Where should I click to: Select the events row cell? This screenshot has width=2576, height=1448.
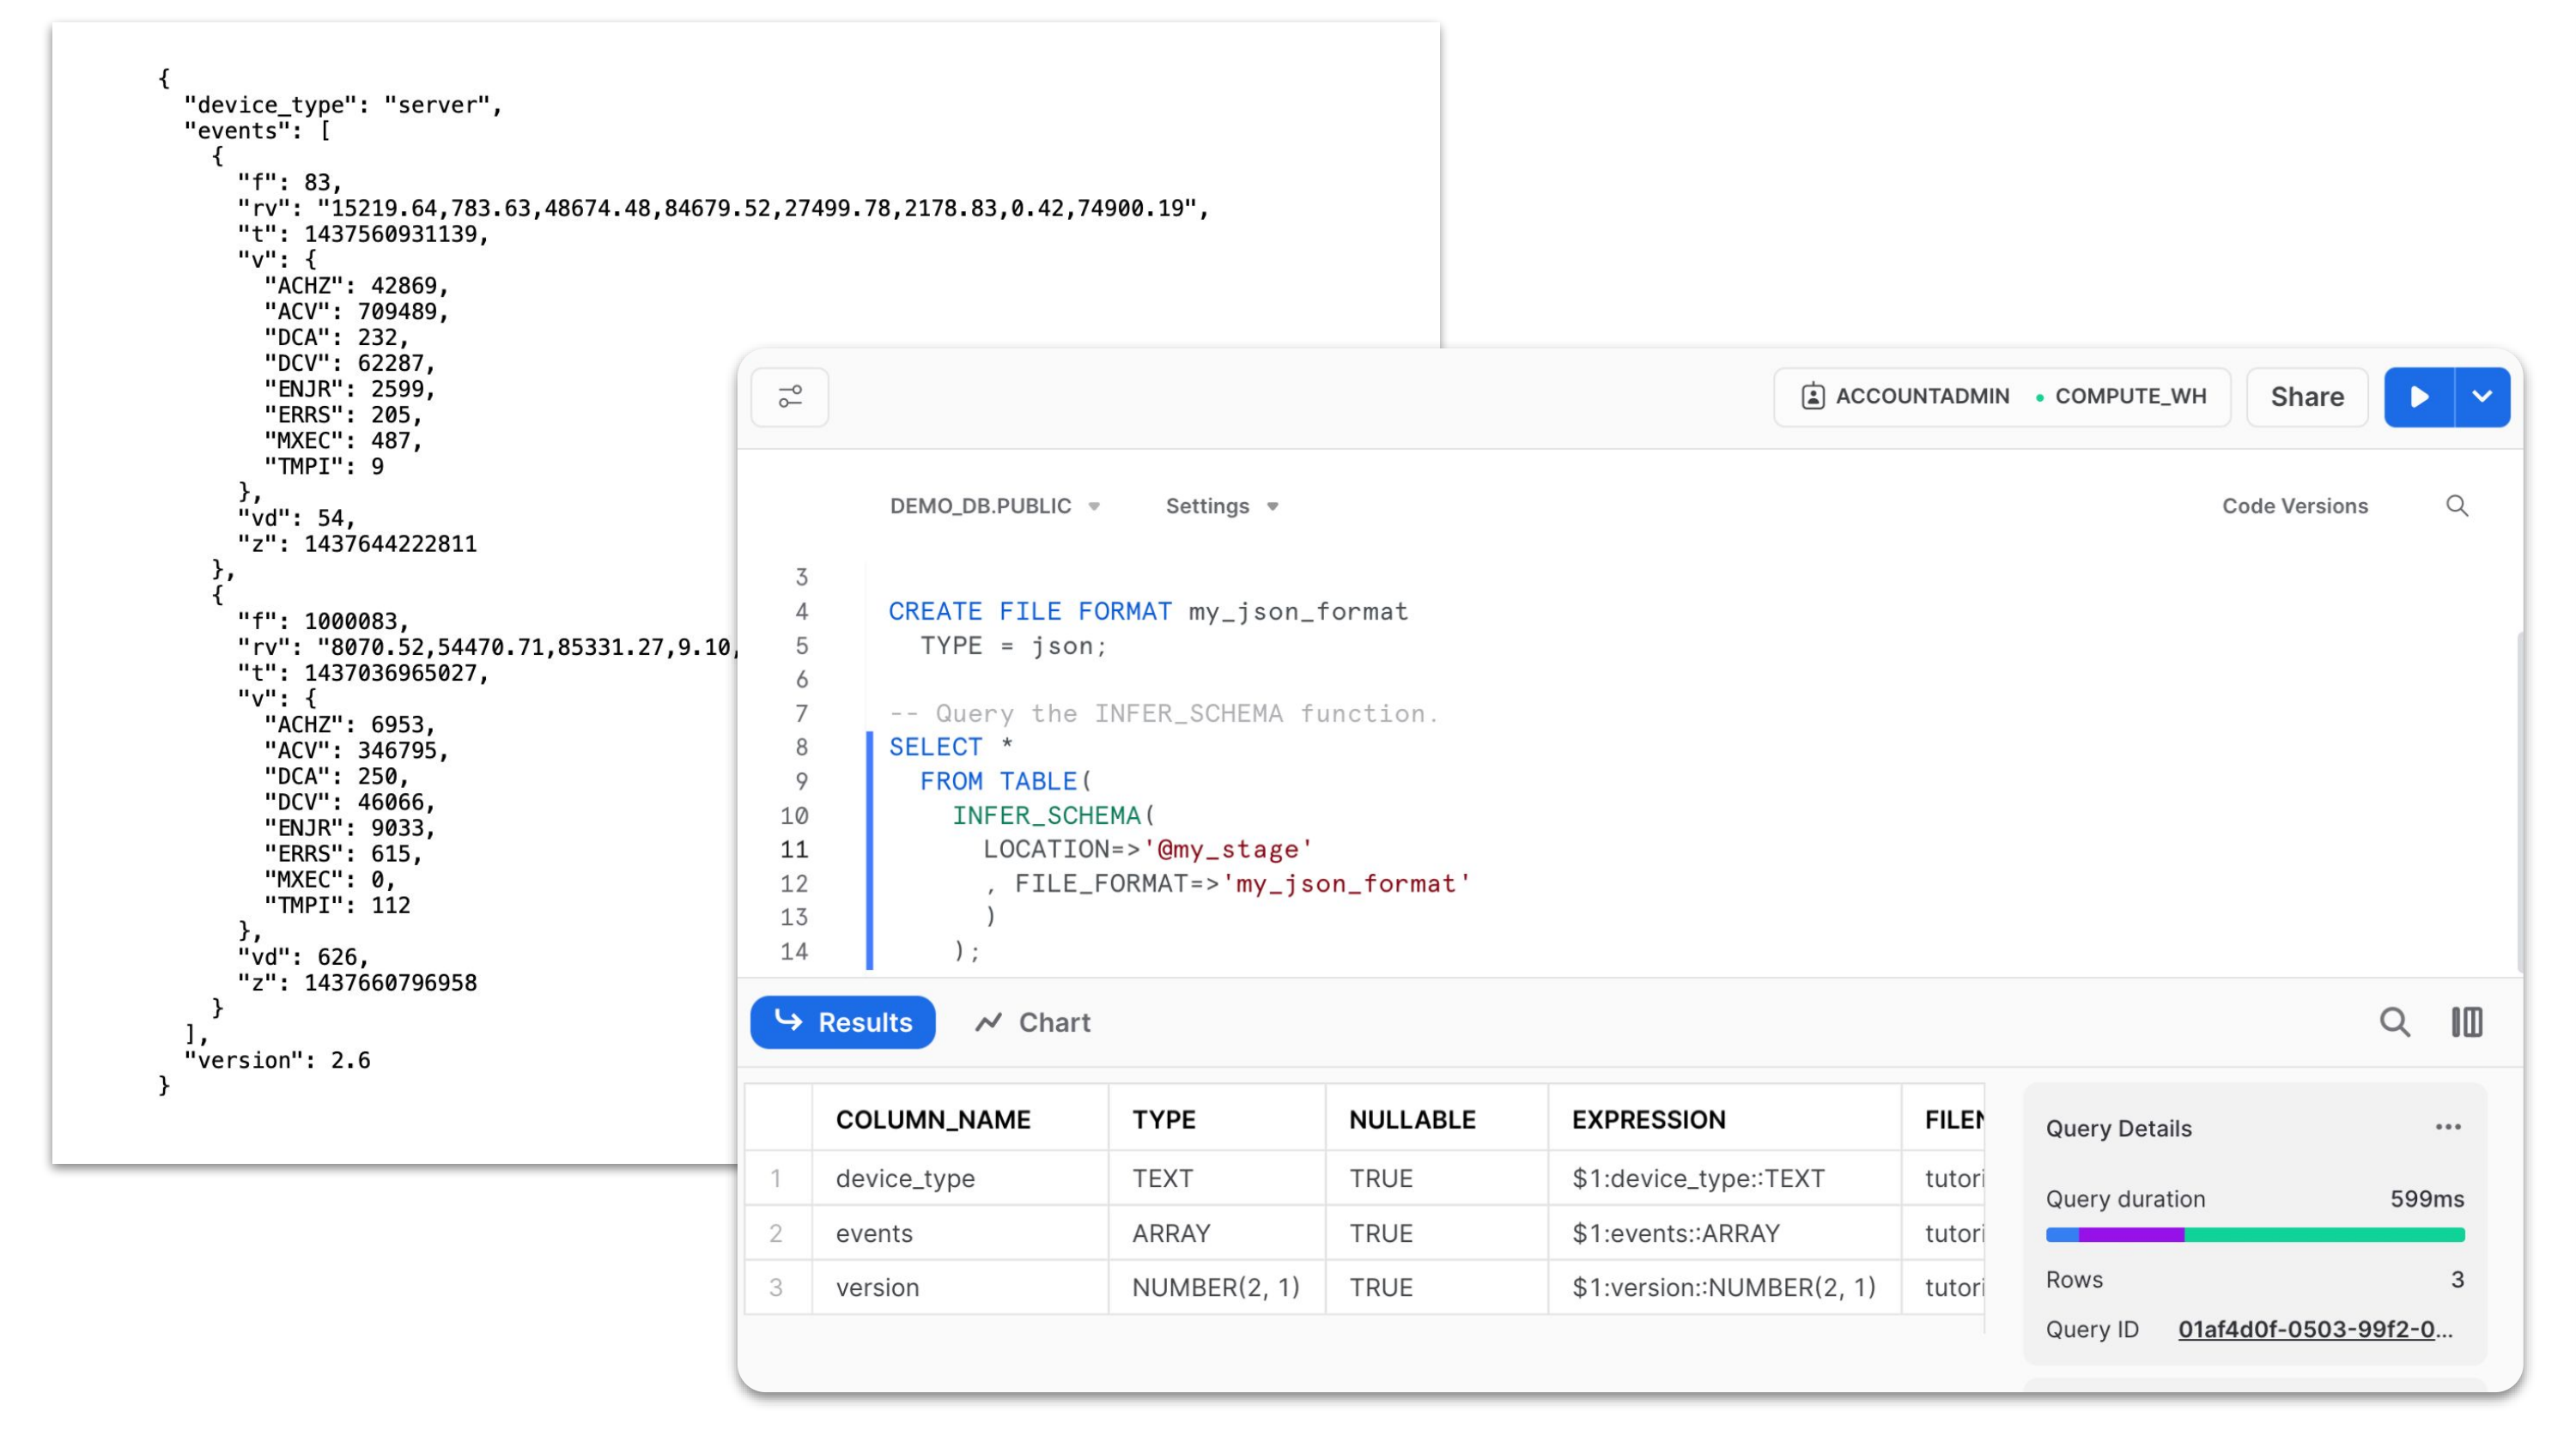(x=874, y=1233)
